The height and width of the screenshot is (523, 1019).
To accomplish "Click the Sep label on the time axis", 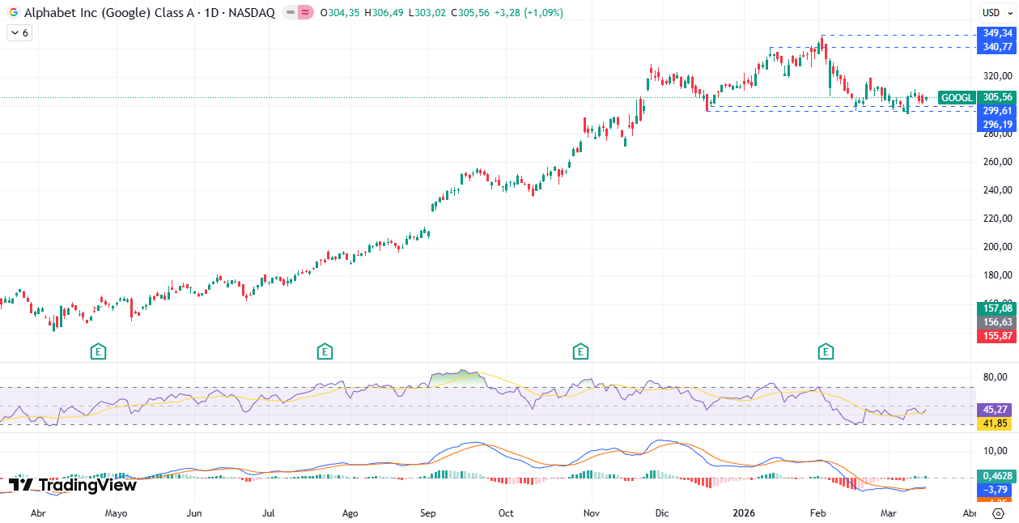I will (428, 513).
